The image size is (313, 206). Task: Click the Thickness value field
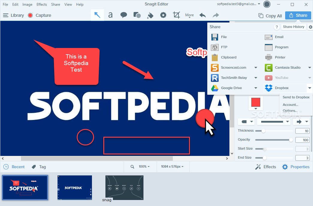coord(303,131)
